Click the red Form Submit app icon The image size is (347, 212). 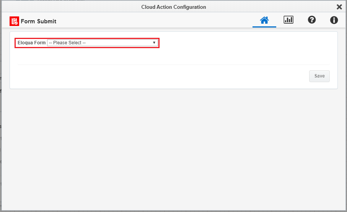point(15,21)
